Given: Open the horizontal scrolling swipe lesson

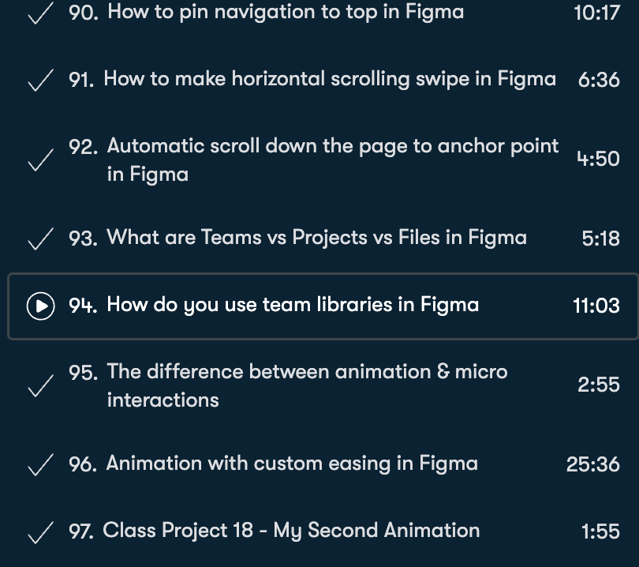Looking at the screenshot, I should (330, 79).
